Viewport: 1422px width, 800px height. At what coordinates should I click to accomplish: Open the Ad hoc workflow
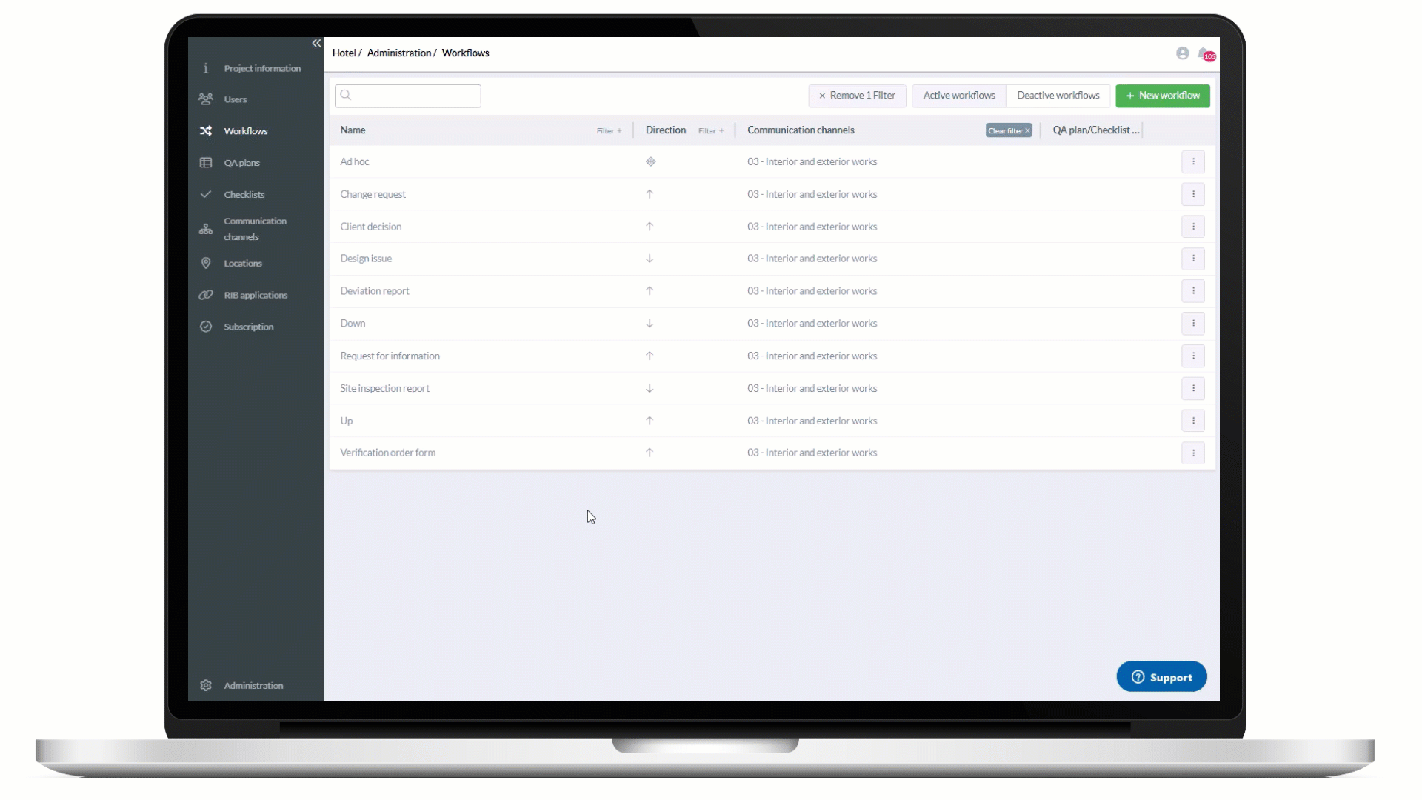(355, 162)
